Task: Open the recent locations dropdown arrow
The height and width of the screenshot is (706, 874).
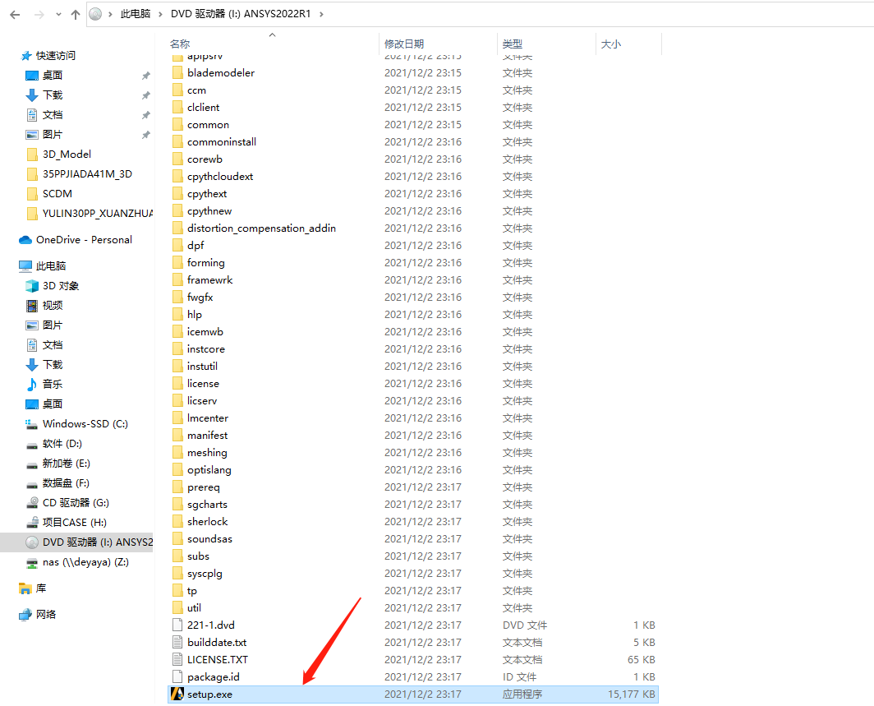Action: pos(57,15)
